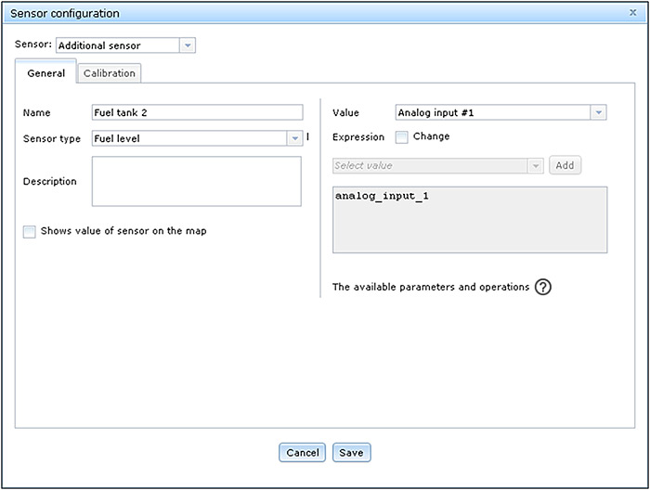Click the Add button
The image size is (650, 490).
click(x=565, y=165)
